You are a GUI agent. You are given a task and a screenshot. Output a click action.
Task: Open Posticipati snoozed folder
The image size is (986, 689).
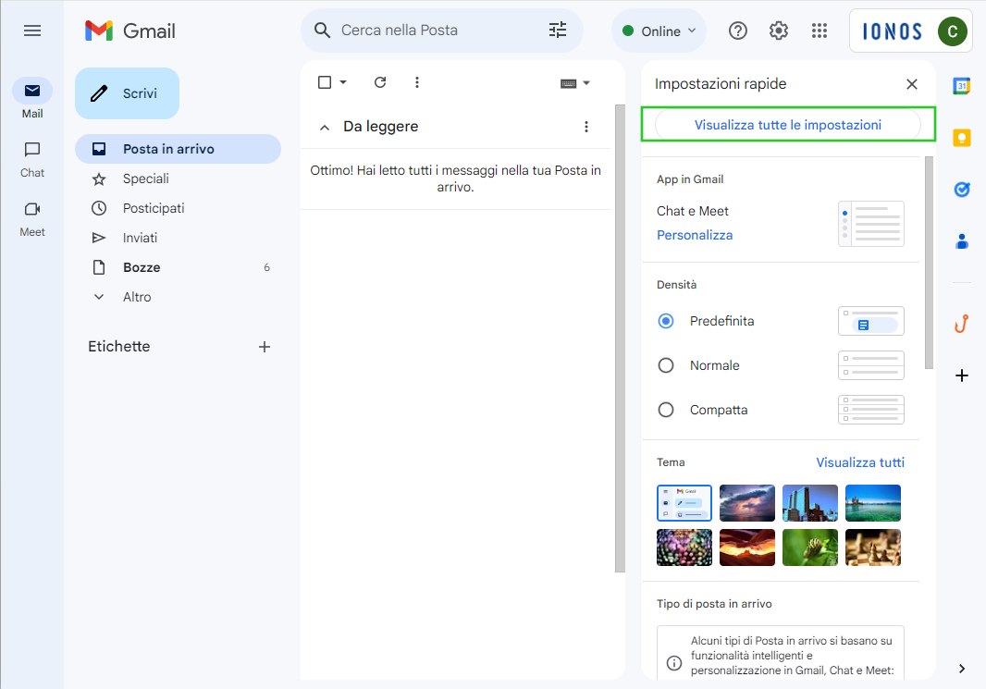pos(178,208)
